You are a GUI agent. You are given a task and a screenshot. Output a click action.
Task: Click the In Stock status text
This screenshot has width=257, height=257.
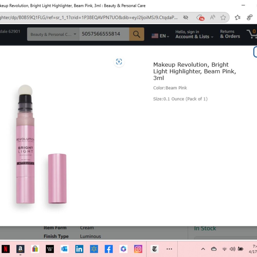click(205, 228)
